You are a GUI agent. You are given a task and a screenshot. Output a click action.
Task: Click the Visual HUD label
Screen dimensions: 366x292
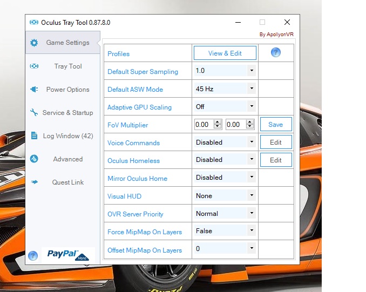(x=124, y=196)
